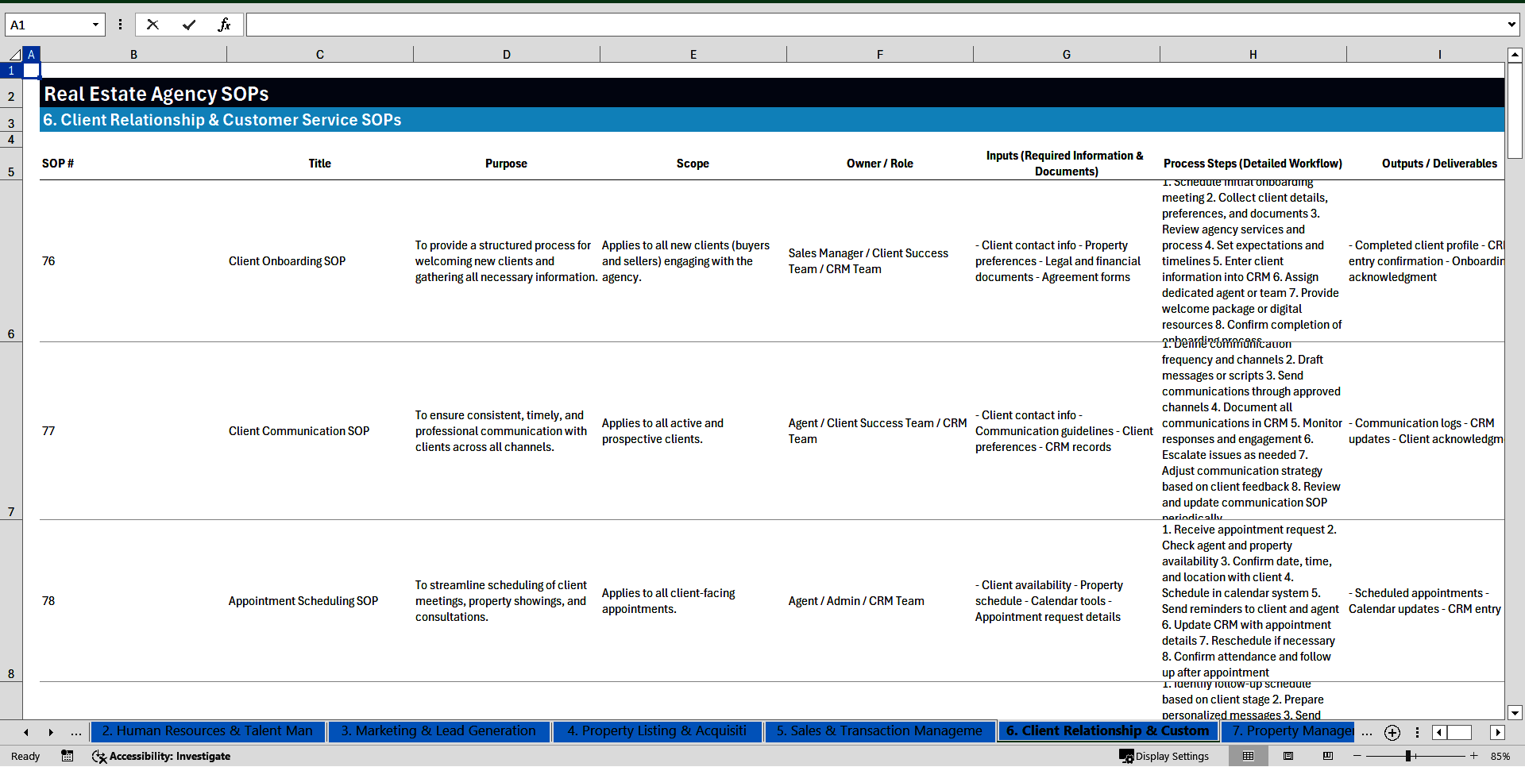Image resolution: width=1525 pixels, height=767 pixels.
Task: Click the macro recording status bar icon
Action: coord(68,756)
